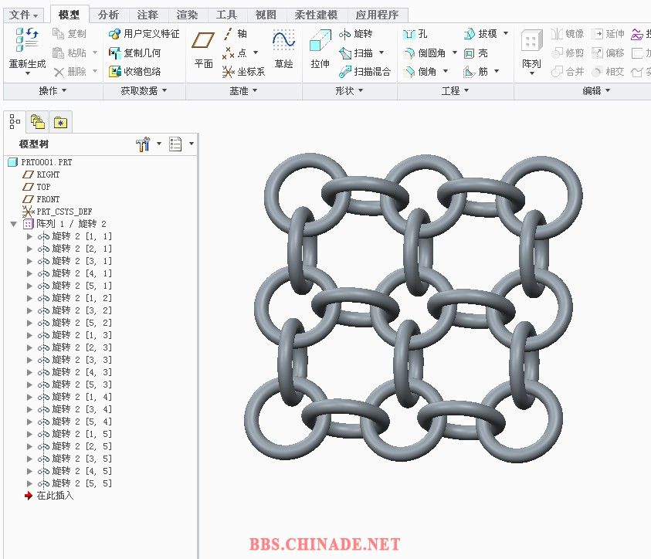Click the 镜像 mirror tool
651x559 pixels.
568,34
